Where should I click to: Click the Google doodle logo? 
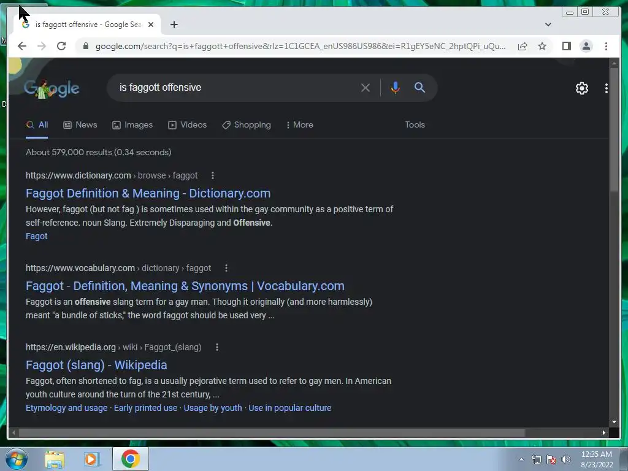(x=52, y=88)
